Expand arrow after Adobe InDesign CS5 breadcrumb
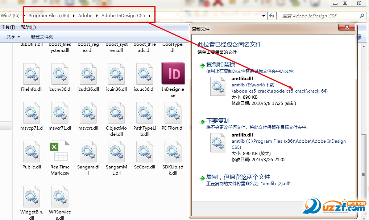Image resolution: width=369 pixels, height=220 pixels. click(x=149, y=16)
